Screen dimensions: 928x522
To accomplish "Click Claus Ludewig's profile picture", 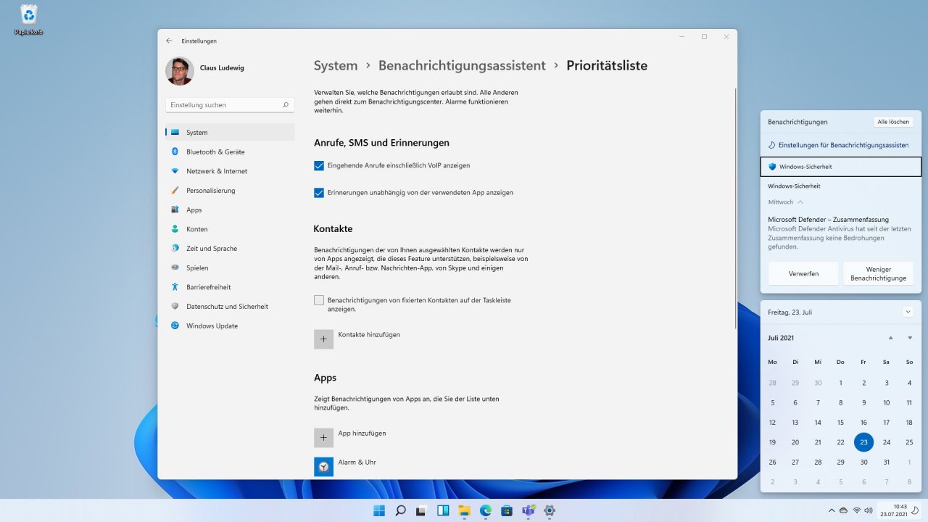I will 179,71.
